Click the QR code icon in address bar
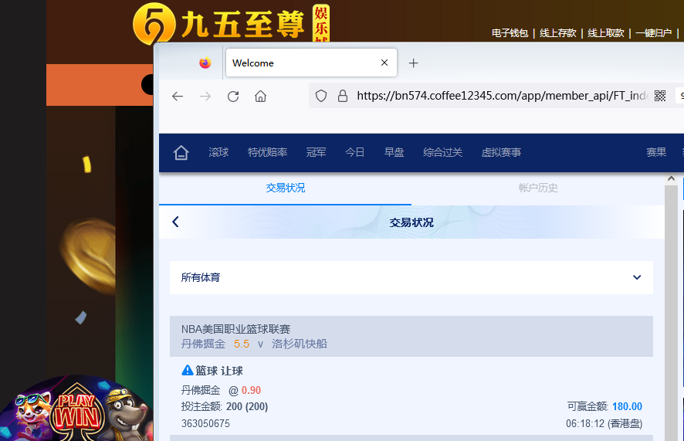Viewport: 684px width, 441px height. click(660, 97)
